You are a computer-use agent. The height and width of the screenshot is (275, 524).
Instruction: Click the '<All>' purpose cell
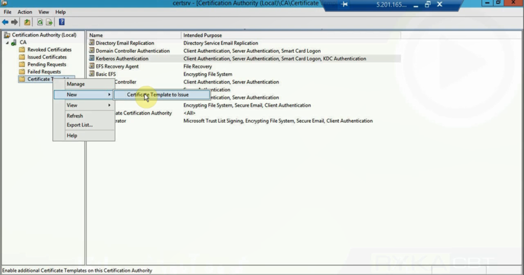point(189,113)
